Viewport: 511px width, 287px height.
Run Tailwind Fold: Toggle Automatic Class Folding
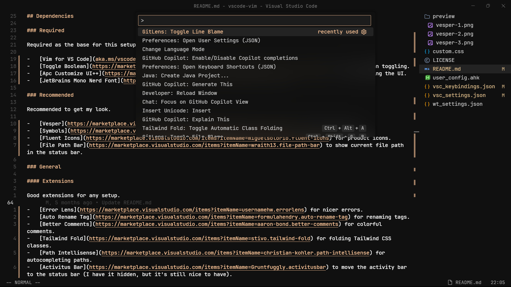coord(256,128)
